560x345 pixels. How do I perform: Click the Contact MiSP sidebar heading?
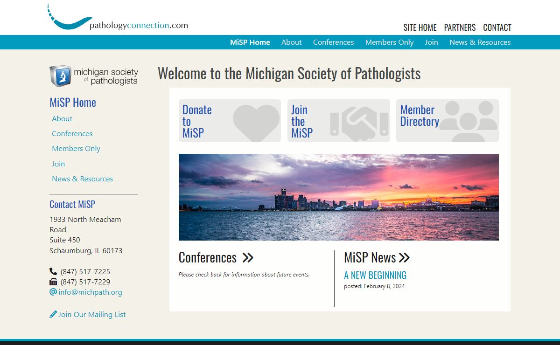point(72,204)
